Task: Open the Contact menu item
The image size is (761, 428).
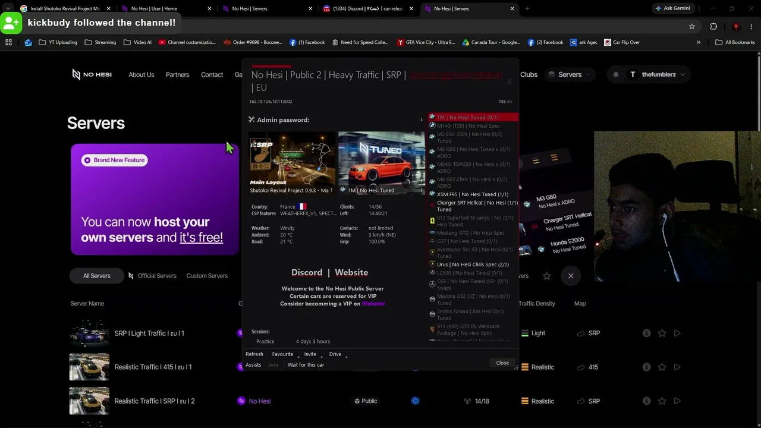Action: 212,75
